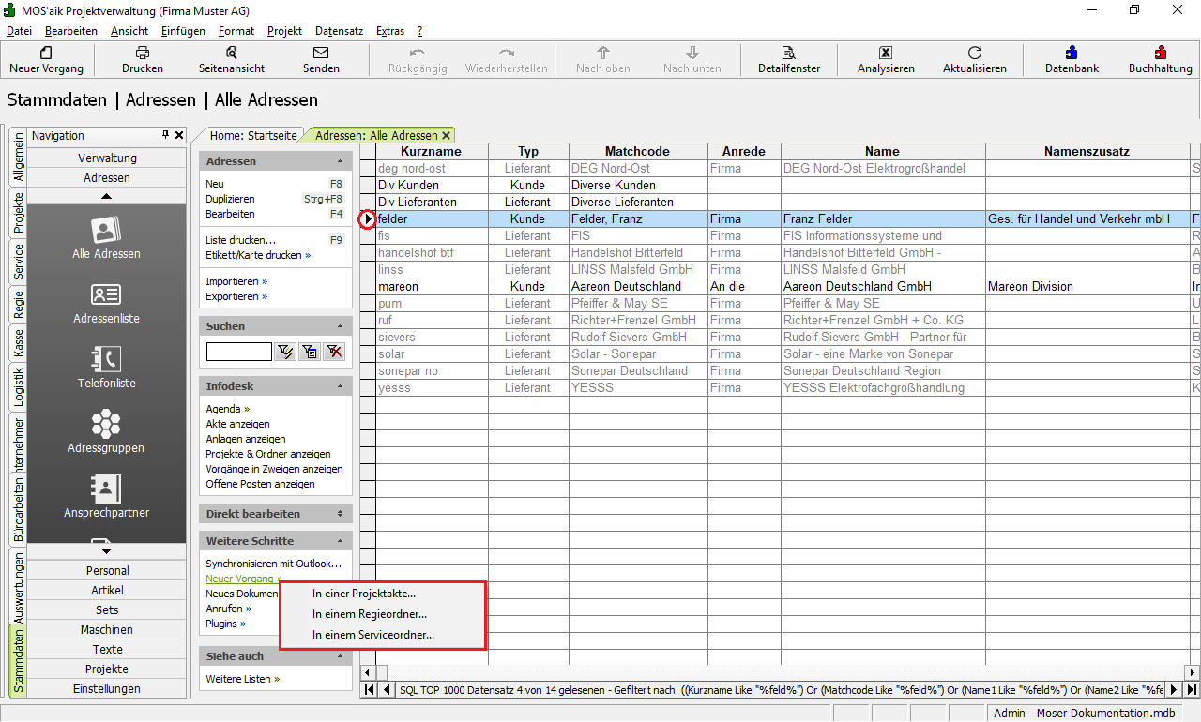
Task: Open the Detailfenster toolbar icon
Action: point(789,53)
